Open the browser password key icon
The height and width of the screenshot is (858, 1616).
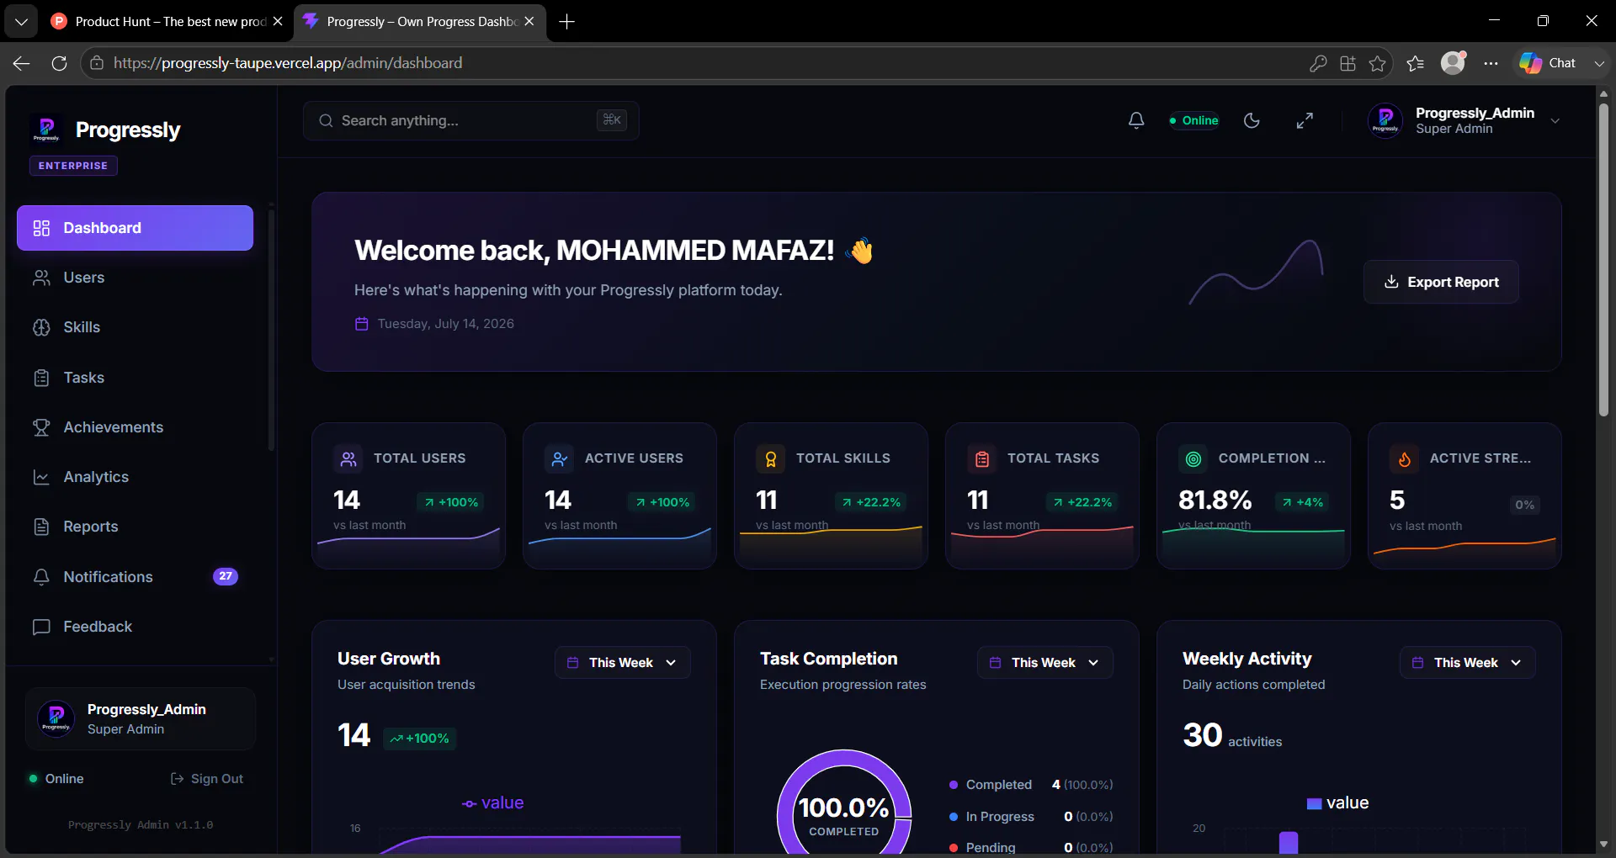(x=1318, y=63)
